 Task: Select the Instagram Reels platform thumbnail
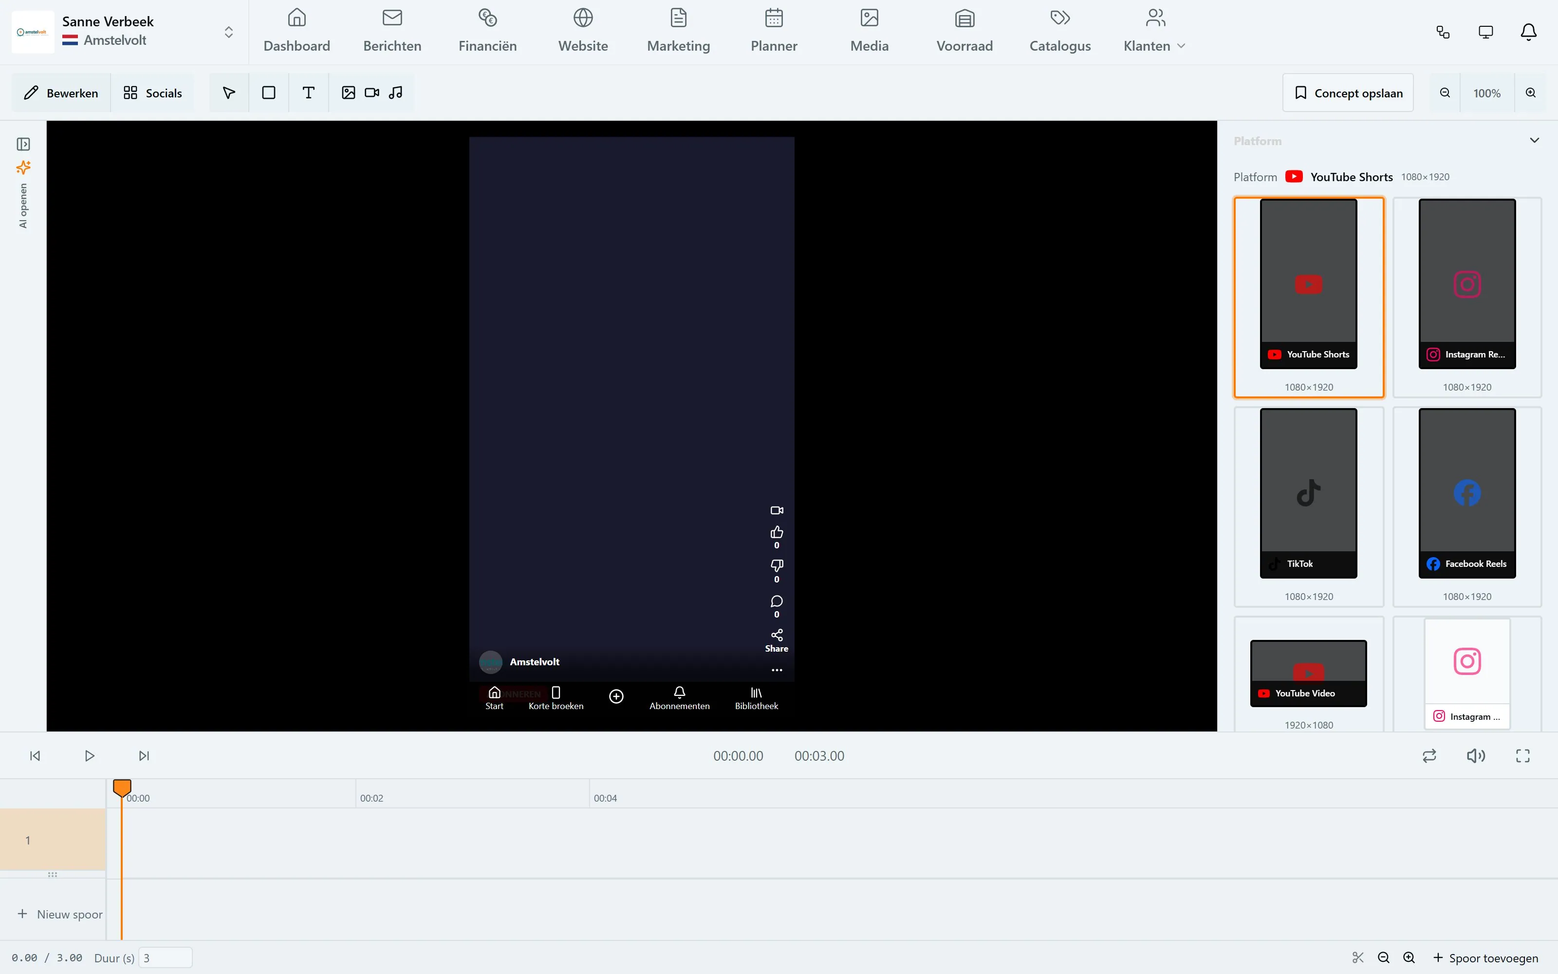click(1467, 297)
